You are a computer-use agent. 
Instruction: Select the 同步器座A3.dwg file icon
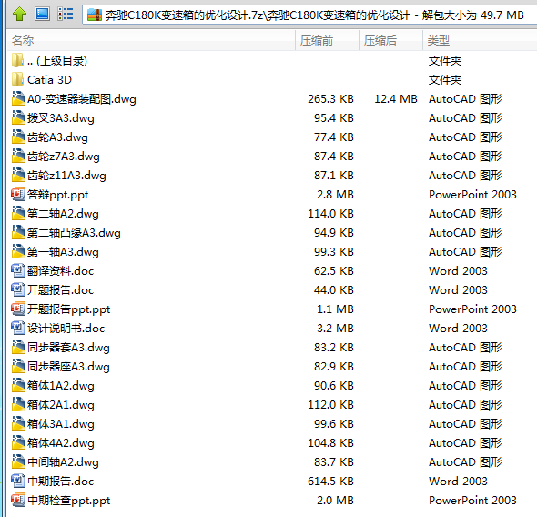[18, 366]
